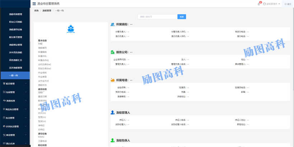Expand the 伏休执法管理 sidebar menu
This screenshot has height=147, width=294.
[15, 127]
